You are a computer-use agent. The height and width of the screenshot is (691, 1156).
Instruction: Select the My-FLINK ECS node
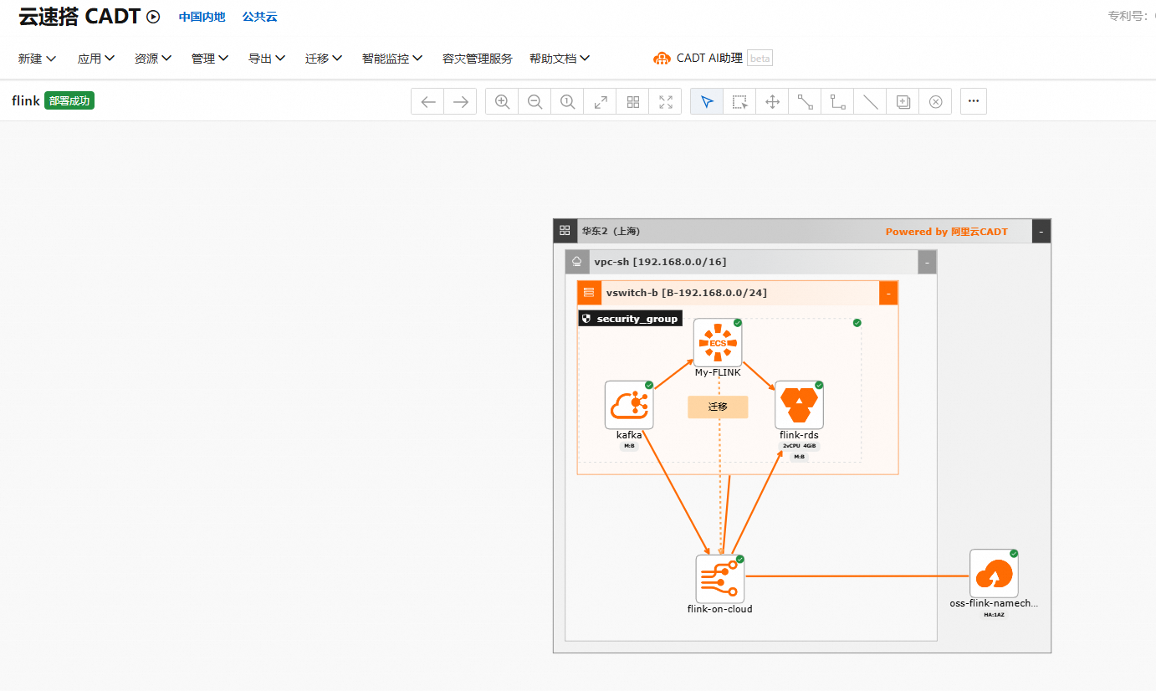click(x=718, y=342)
